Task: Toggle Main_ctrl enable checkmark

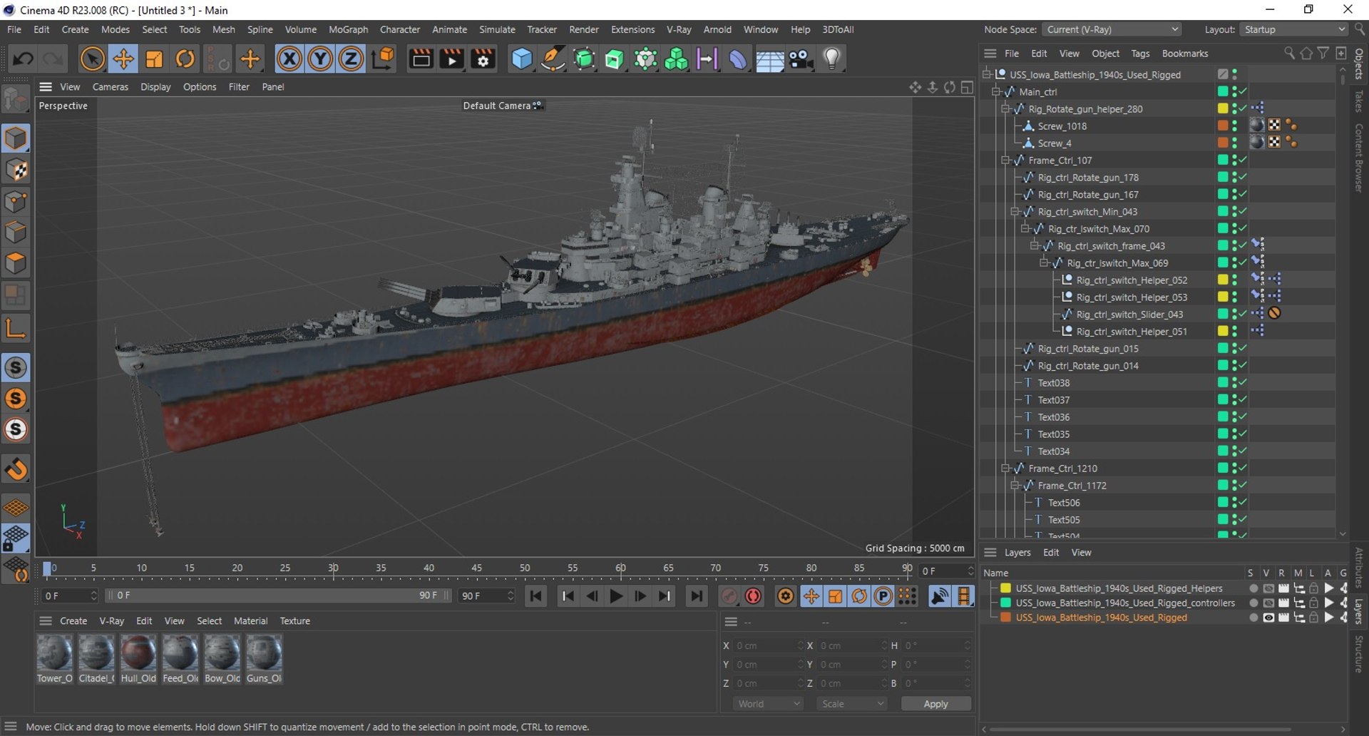Action: pos(1243,91)
